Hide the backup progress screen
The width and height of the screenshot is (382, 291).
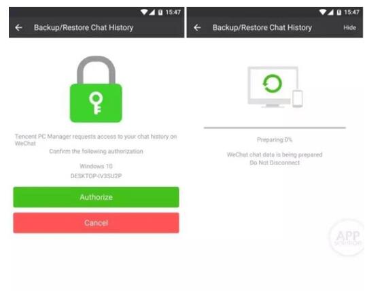(x=349, y=28)
